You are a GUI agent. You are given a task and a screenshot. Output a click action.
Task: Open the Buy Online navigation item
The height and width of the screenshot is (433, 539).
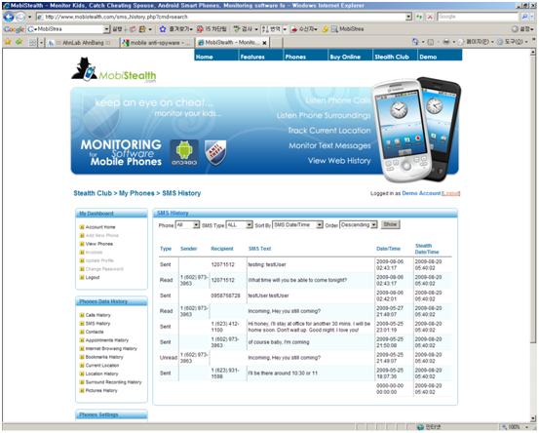click(x=345, y=57)
